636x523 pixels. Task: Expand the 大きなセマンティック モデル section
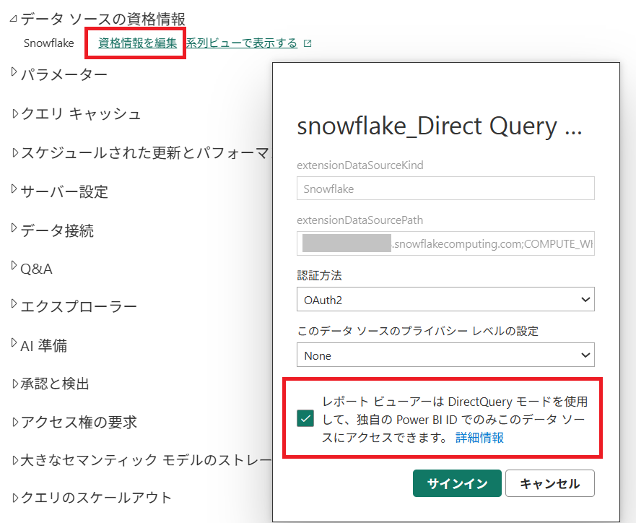point(15,460)
